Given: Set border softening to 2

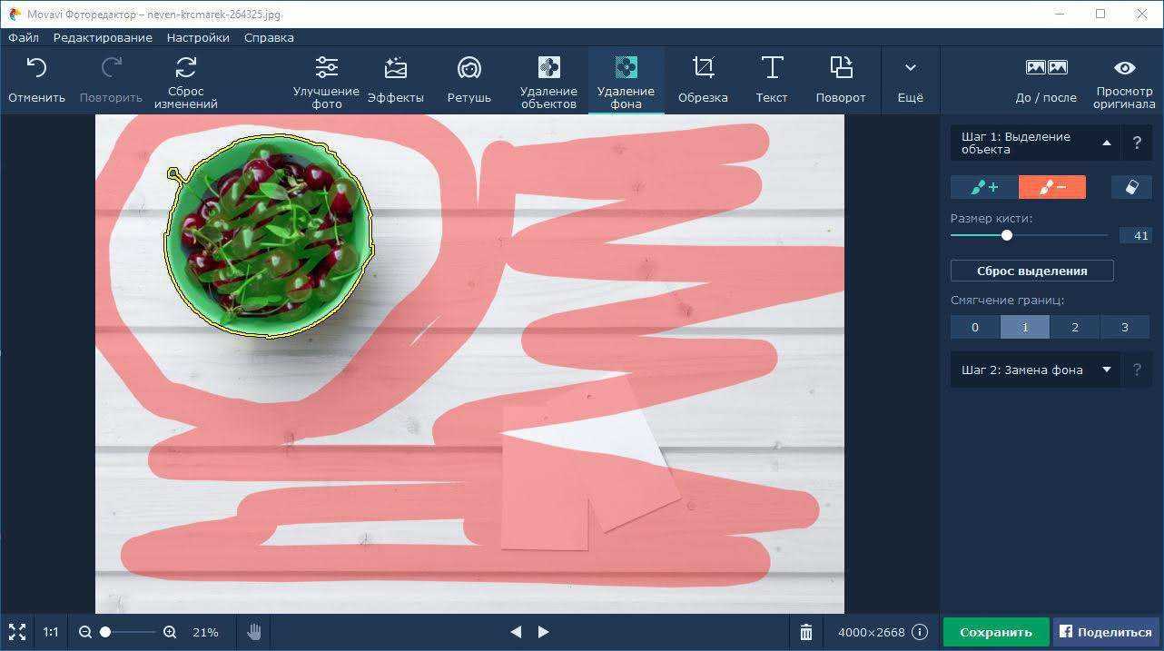Looking at the screenshot, I should [1074, 327].
